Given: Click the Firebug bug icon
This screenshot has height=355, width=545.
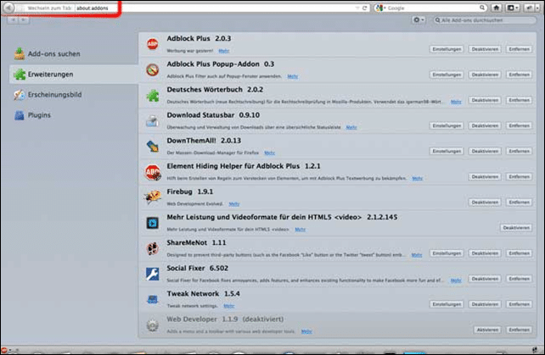Looking at the screenshot, I should (153, 197).
